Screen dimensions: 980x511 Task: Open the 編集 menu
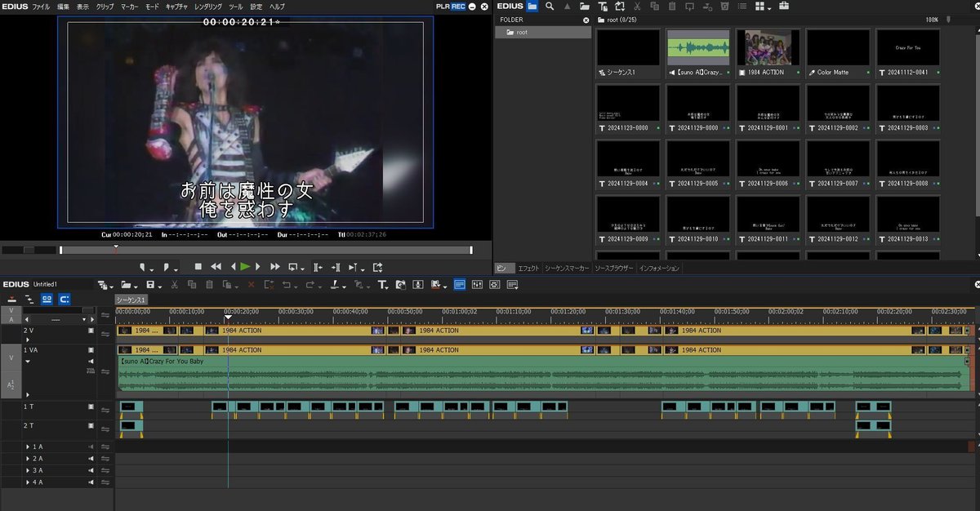[x=63, y=7]
